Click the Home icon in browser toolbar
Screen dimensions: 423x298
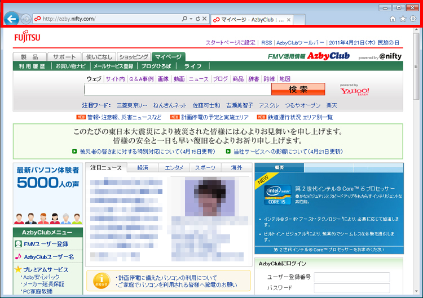click(x=393, y=19)
